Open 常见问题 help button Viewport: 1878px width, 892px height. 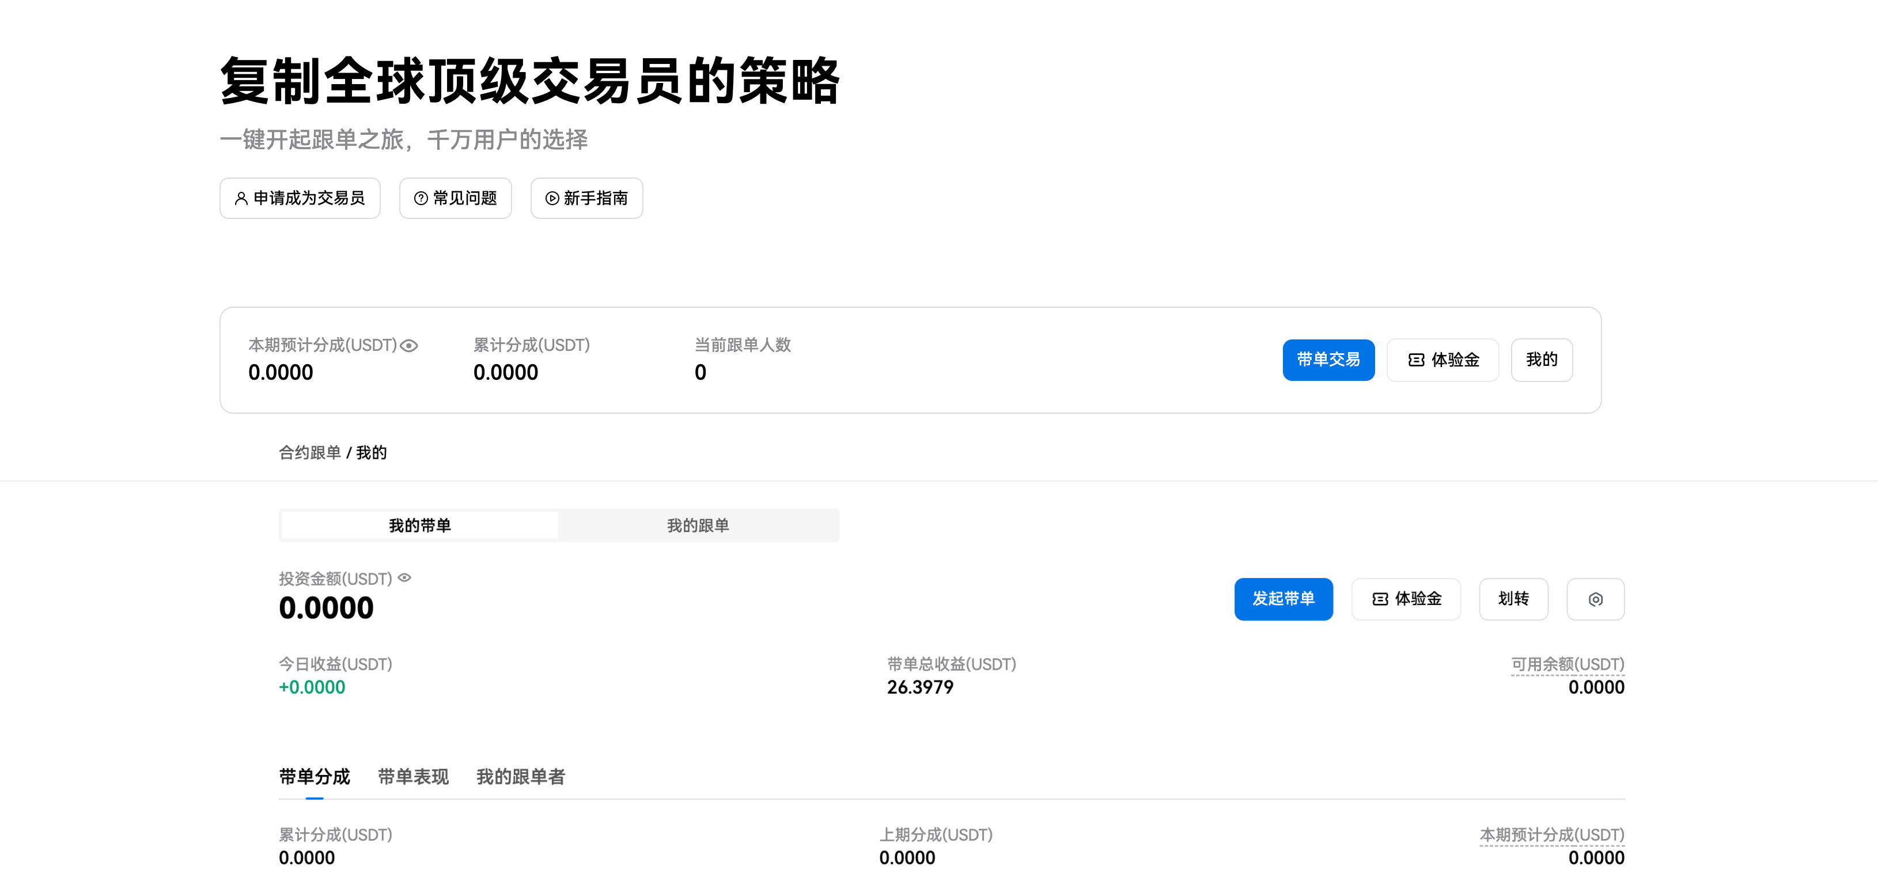pyautogui.click(x=455, y=198)
